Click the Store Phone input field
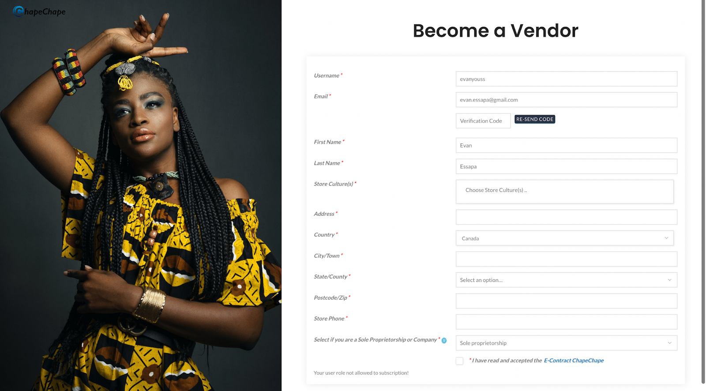 [x=566, y=322]
